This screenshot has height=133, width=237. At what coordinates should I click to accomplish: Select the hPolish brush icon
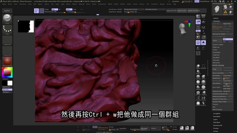[x=198, y=88]
